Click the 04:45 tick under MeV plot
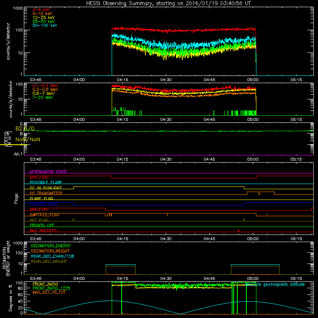Viewport: 318px width, 318px height. tap(209, 120)
